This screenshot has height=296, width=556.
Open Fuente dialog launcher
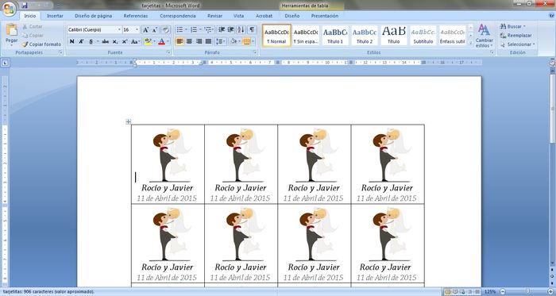[168, 52]
